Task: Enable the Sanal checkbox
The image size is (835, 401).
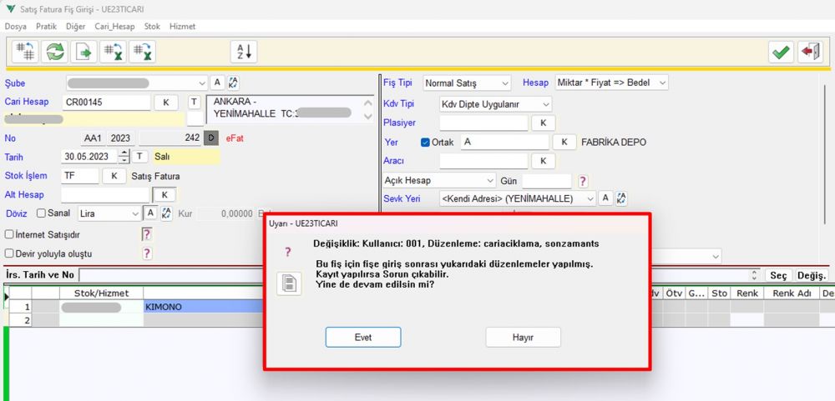Action: pos(41,213)
